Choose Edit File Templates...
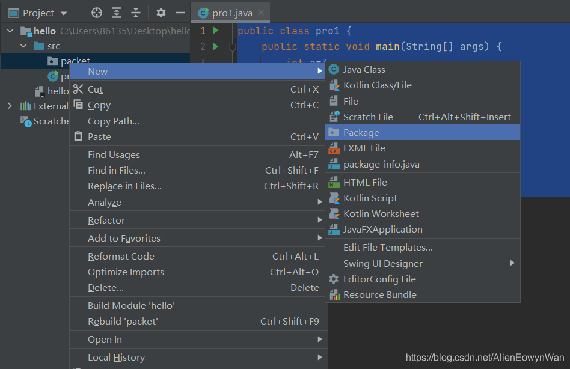Viewport: 570px width, 369px height. pos(423,248)
